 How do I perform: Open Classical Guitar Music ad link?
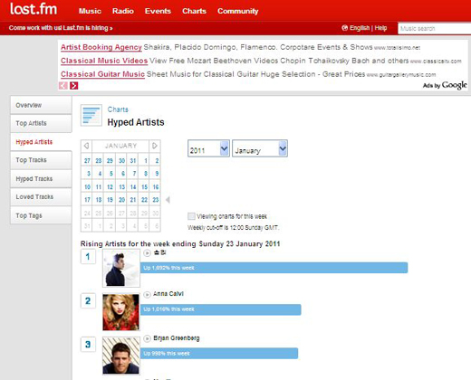(x=102, y=74)
